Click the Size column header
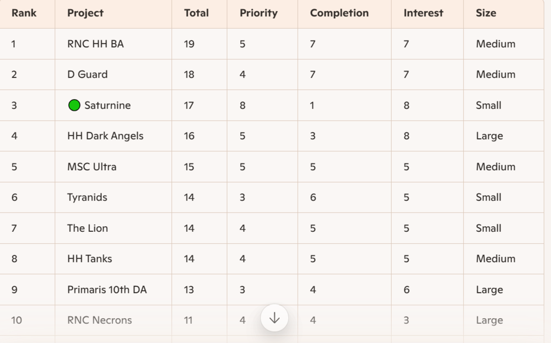The height and width of the screenshot is (343, 551). point(486,13)
